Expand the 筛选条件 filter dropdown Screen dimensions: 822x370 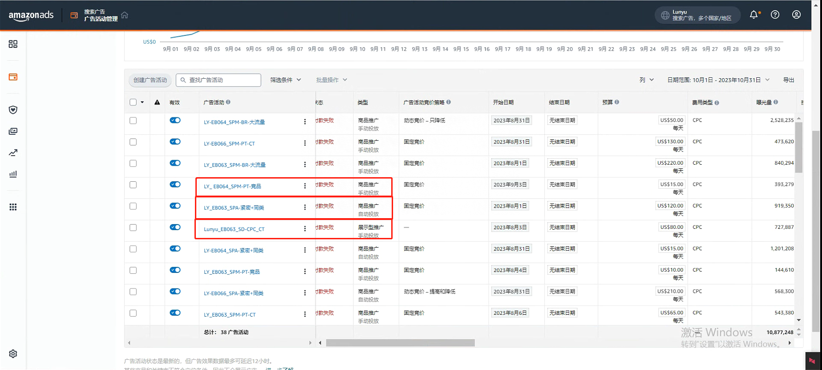point(285,80)
